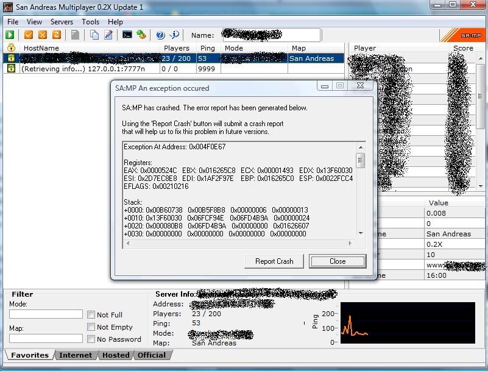Open the Help menu
This screenshot has height=371, width=488.
pyautogui.click(x=115, y=22)
